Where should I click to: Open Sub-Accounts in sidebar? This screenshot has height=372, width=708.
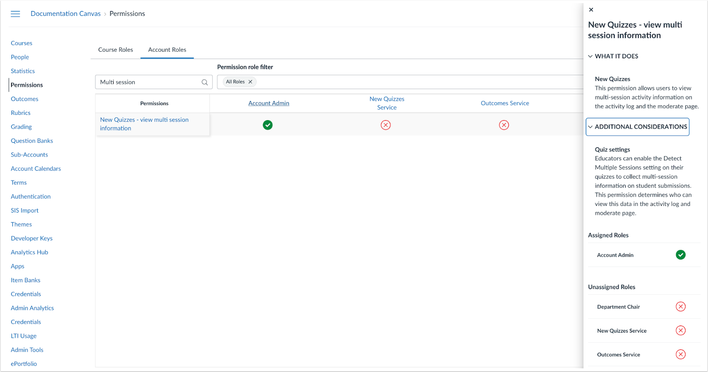tap(29, 155)
